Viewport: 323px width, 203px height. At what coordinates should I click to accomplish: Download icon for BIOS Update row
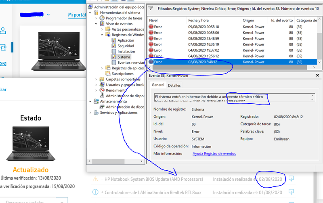pyautogui.click(x=291, y=178)
